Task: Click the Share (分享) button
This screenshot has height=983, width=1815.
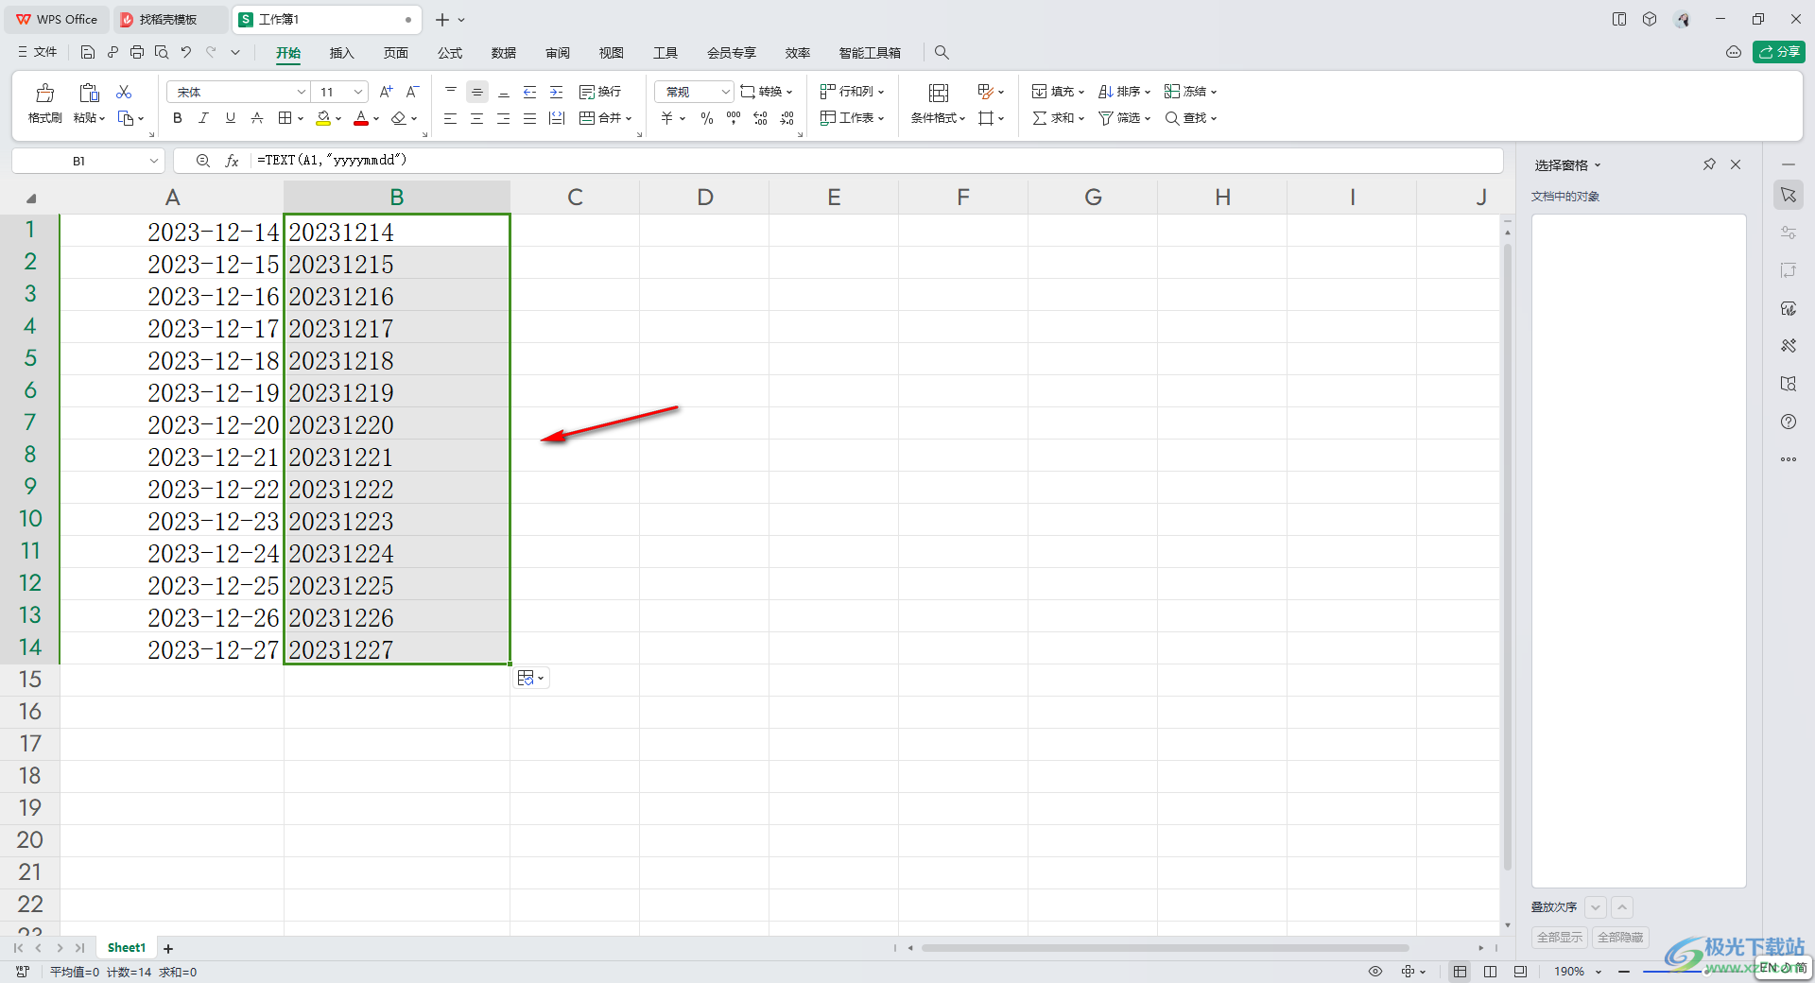Action: tap(1779, 52)
